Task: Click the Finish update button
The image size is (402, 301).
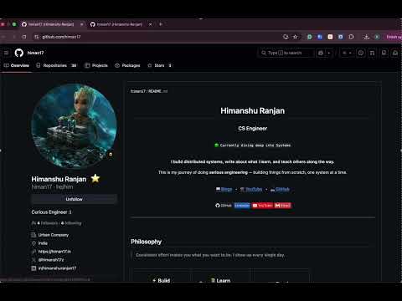Action: tap(394, 37)
